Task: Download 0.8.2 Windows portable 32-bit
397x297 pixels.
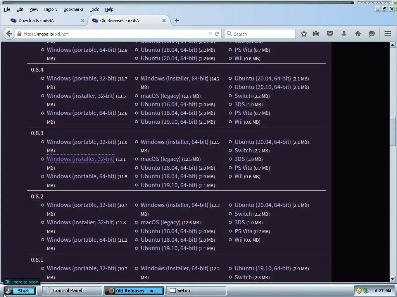Action: click(81, 205)
